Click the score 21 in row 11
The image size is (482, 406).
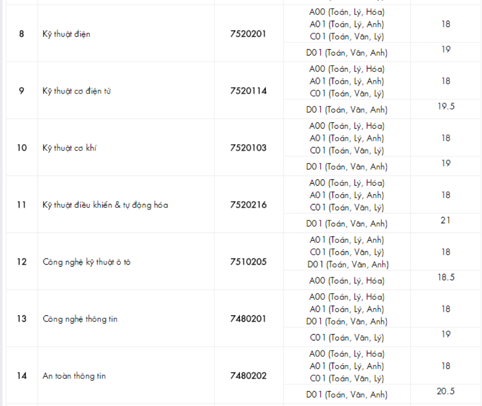point(446,220)
